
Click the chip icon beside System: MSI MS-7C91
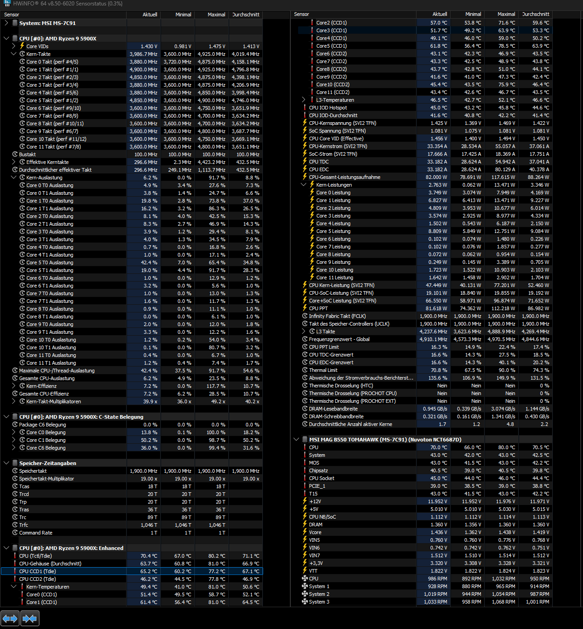tap(15, 23)
